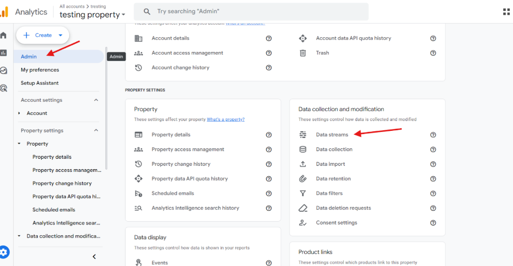
Task: Select Admin in the sidebar menu
Action: tap(29, 56)
